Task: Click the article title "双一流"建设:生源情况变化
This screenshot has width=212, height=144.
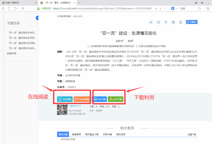Action: (x=129, y=33)
